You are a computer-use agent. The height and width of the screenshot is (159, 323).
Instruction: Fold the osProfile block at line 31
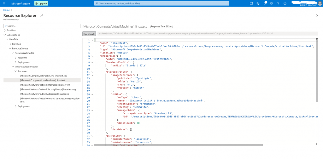[92, 136]
